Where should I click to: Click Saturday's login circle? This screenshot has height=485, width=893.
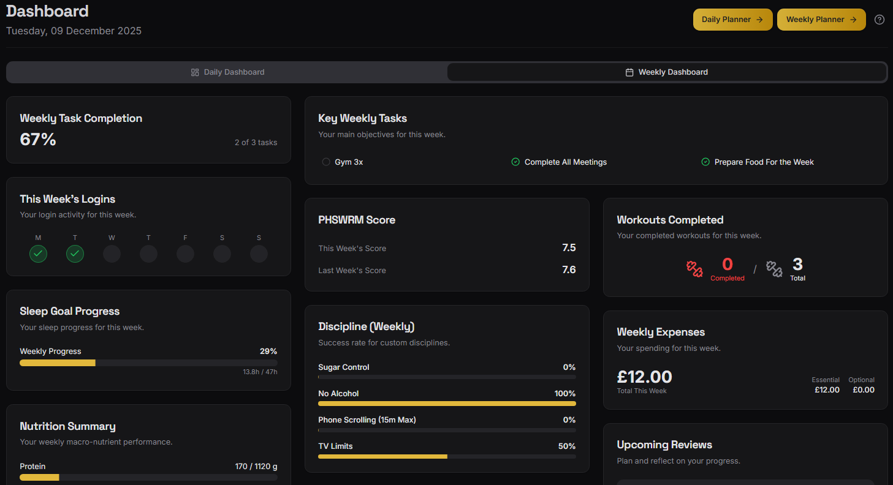pyautogui.click(x=222, y=254)
